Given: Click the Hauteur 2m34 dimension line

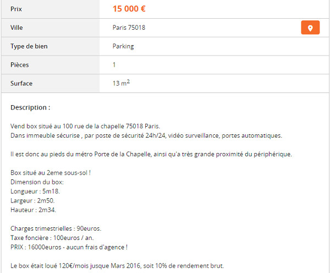Looking at the screenshot, I should 33,210.
